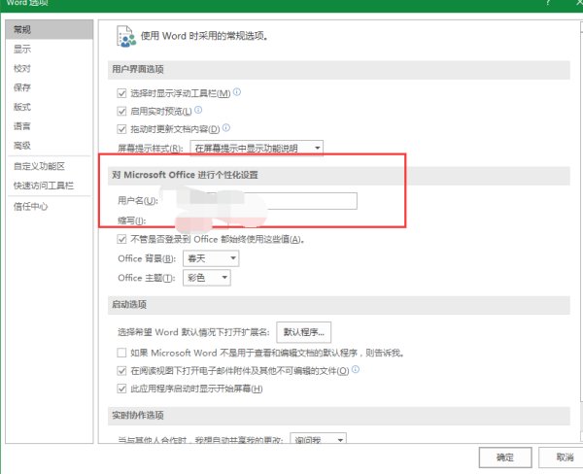Click the 实时协作选项 section heading
Screen dimensions: 583x474
pos(138,416)
